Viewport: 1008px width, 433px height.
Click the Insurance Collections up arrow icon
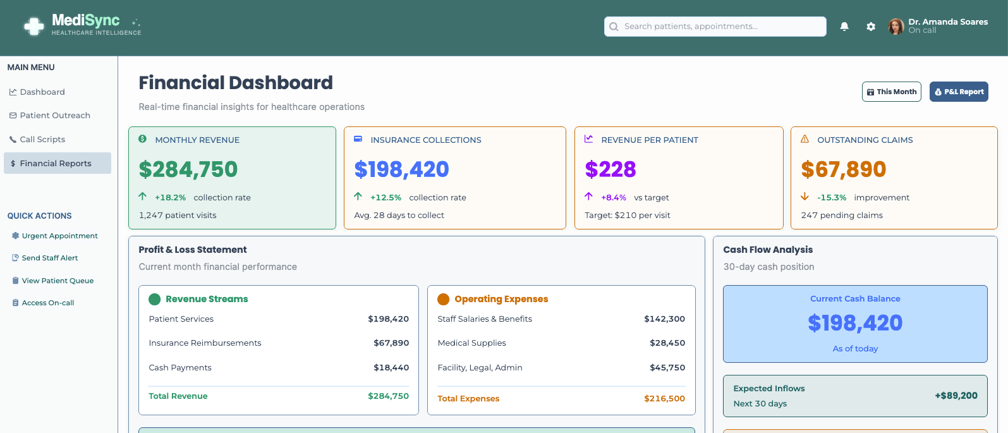click(x=358, y=196)
